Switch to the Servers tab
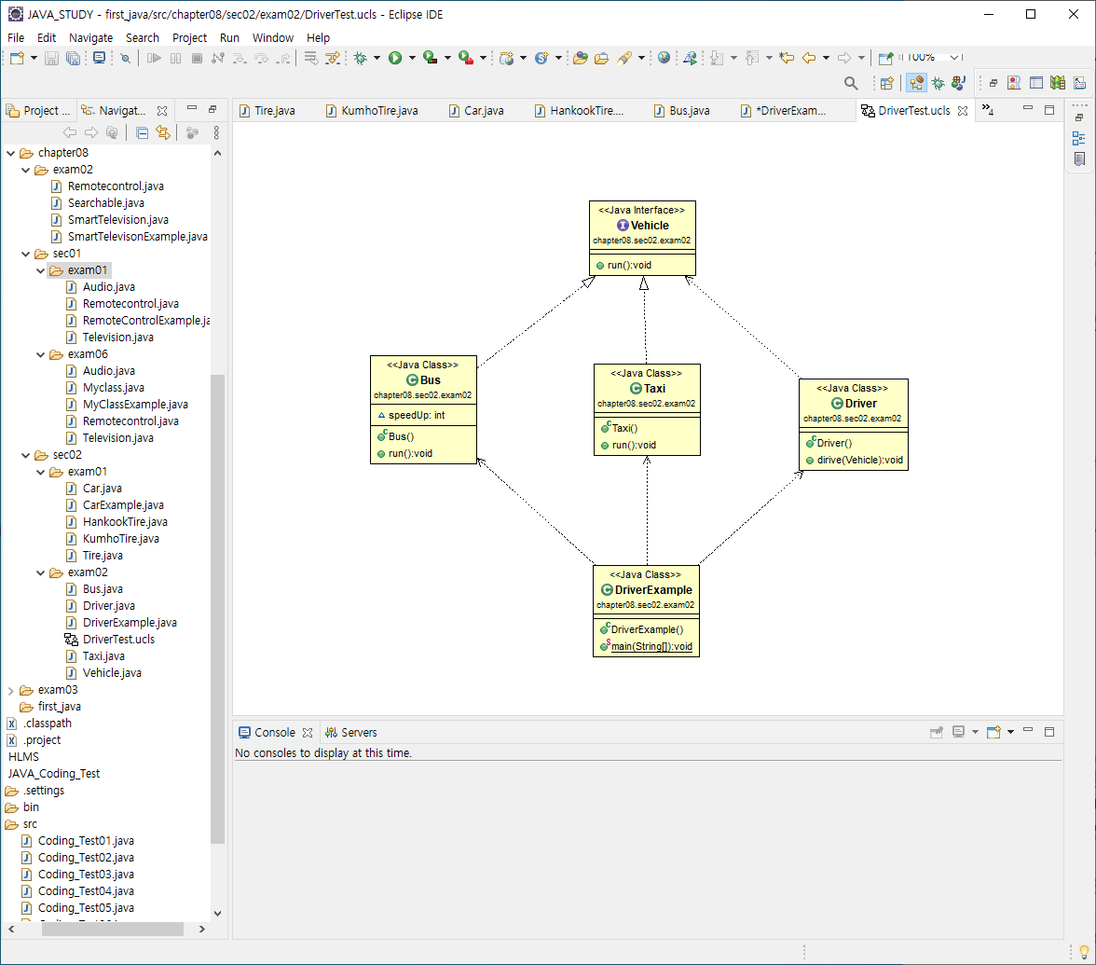Screen dimensions: 1096x965 pos(350,732)
